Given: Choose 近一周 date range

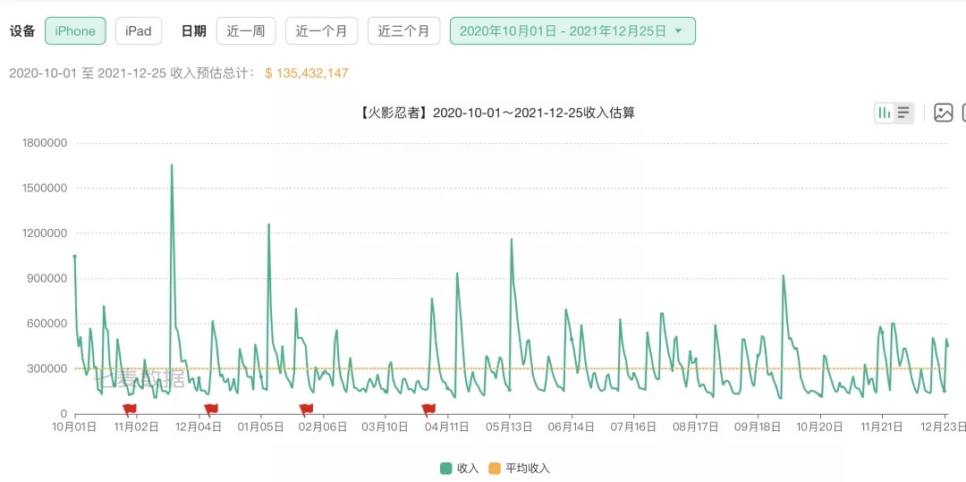Looking at the screenshot, I should (246, 30).
